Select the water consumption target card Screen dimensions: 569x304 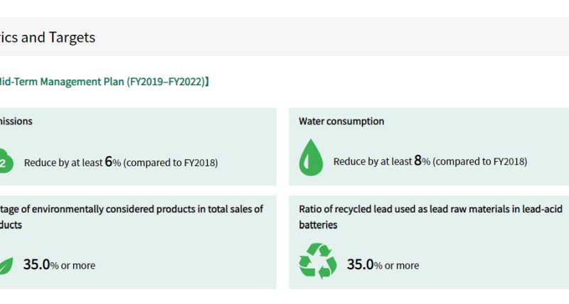429,146
